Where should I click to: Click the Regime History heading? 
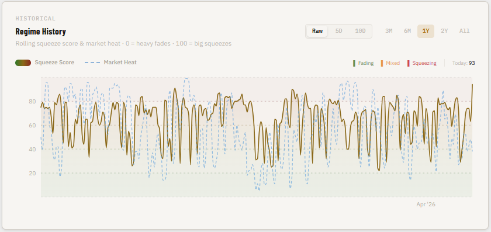(41, 32)
